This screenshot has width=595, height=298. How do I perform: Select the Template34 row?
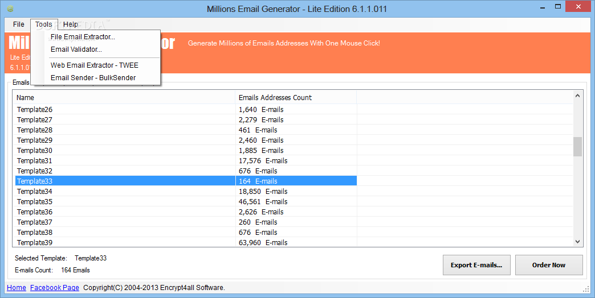pyautogui.click(x=186, y=191)
